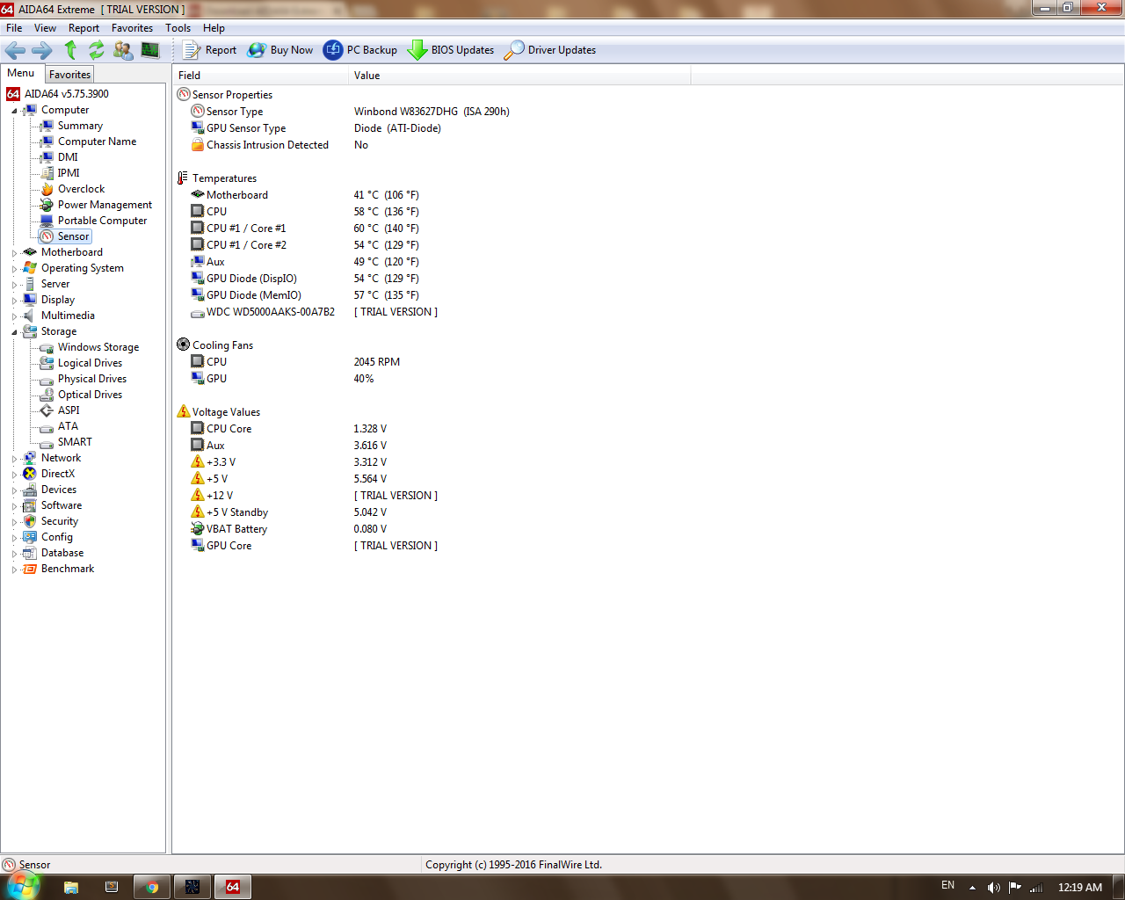This screenshot has width=1125, height=900.
Task: Open Optical Drives in the tree
Action: click(x=90, y=395)
